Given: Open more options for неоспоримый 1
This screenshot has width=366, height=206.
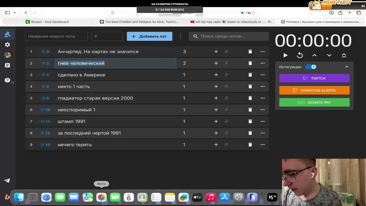Looking at the screenshot, I should [x=263, y=110].
